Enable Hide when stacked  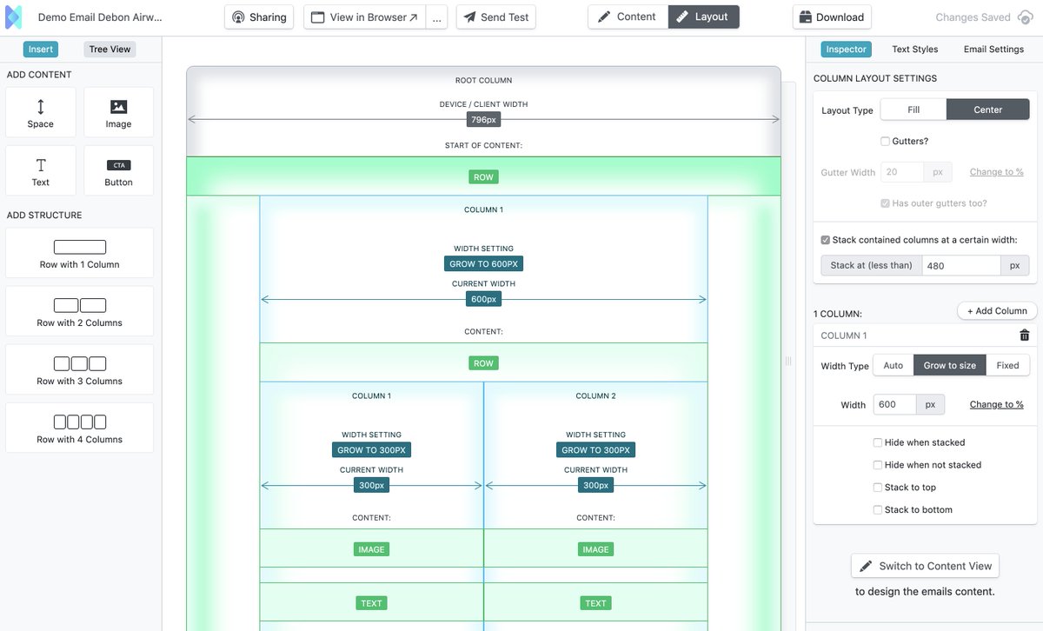[x=878, y=442]
